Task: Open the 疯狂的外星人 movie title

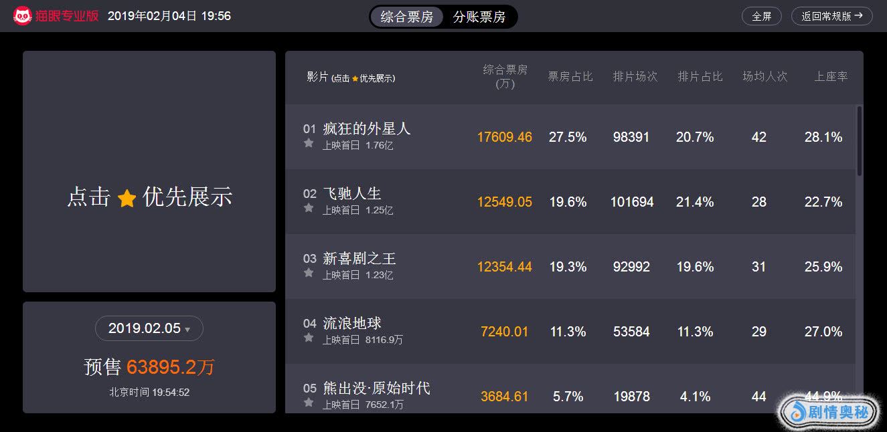Action: (x=366, y=128)
